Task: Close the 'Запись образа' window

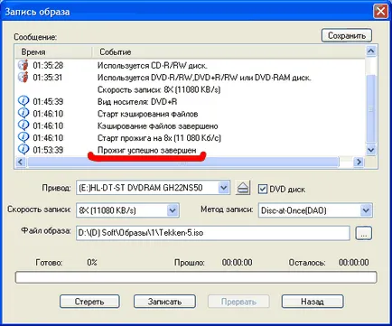Action: click(x=380, y=12)
